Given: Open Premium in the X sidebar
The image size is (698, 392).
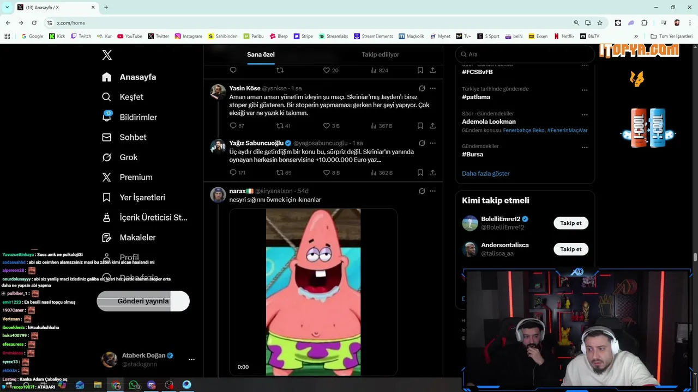Looking at the screenshot, I should click(128, 177).
